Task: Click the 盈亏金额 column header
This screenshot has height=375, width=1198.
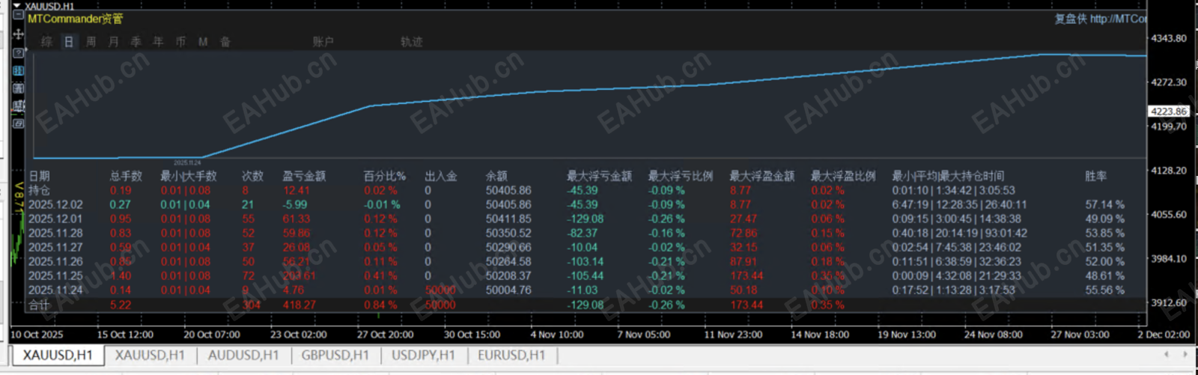Action: pyautogui.click(x=304, y=176)
